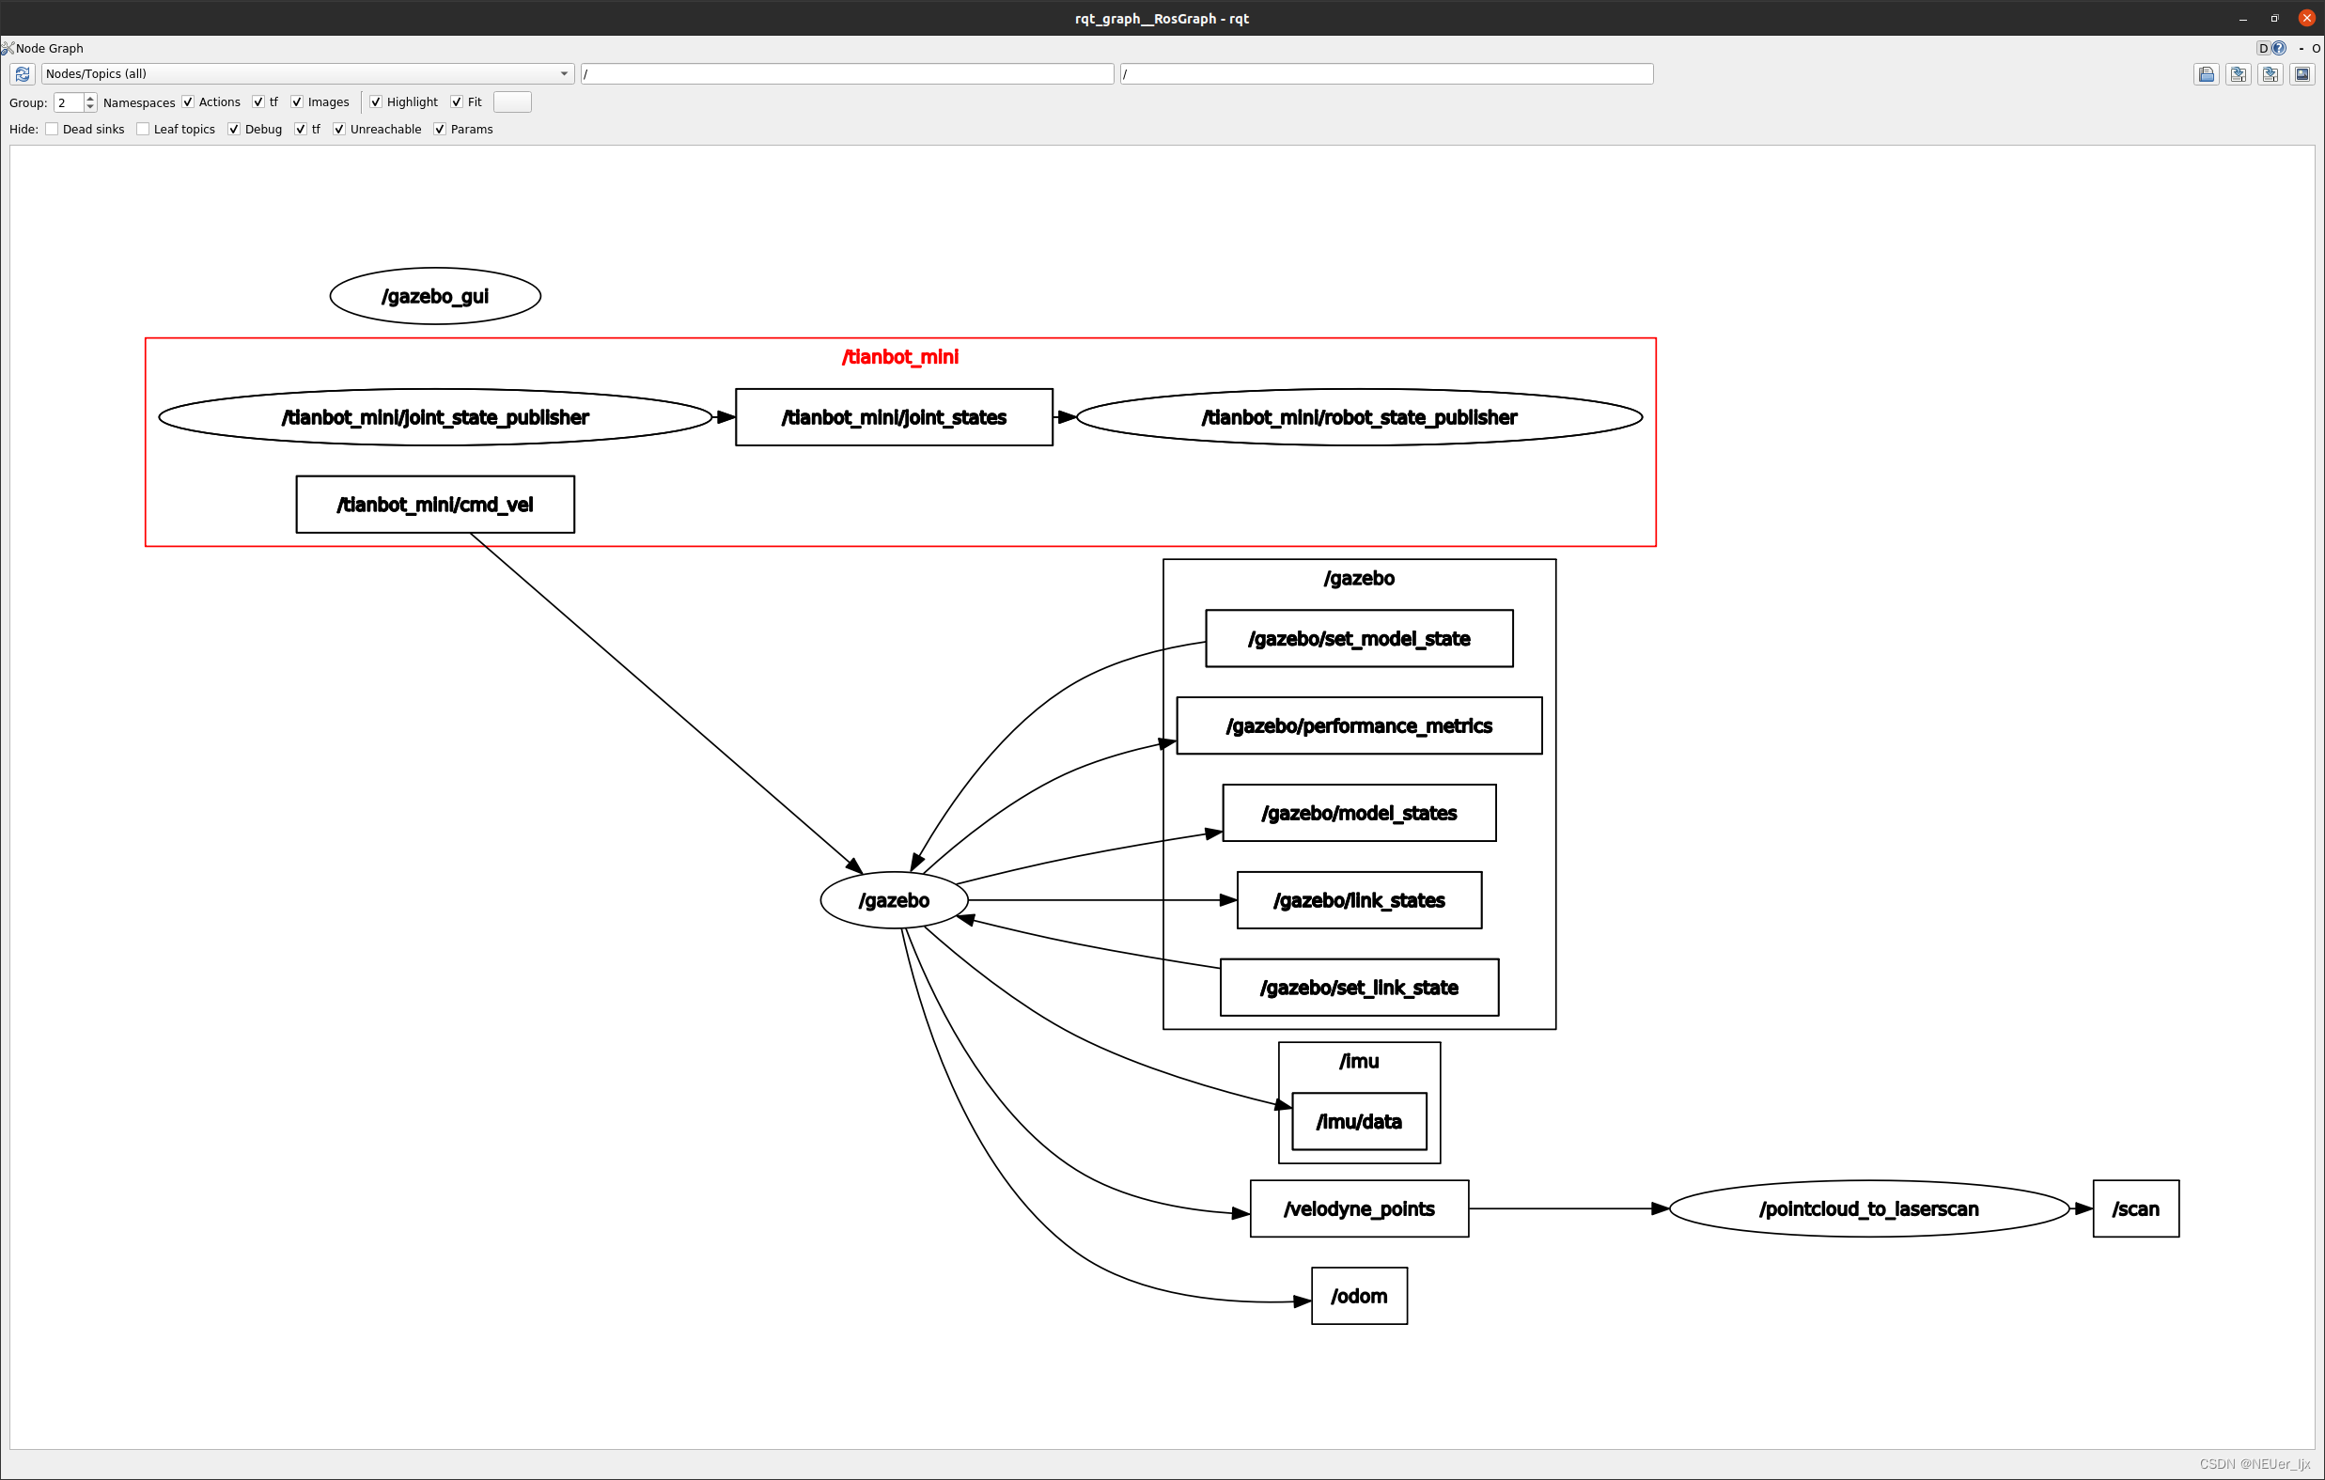
Task: Select the /gazebo/performance_metrics topic
Action: (1360, 725)
